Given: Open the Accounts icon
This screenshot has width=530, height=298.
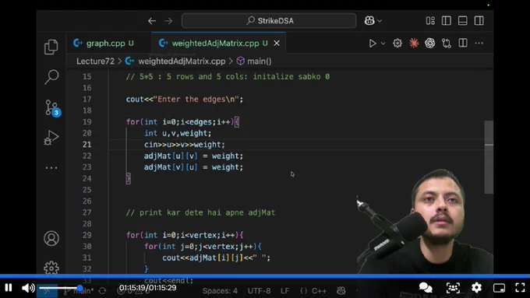Looking at the screenshot, I should pos(51,238).
